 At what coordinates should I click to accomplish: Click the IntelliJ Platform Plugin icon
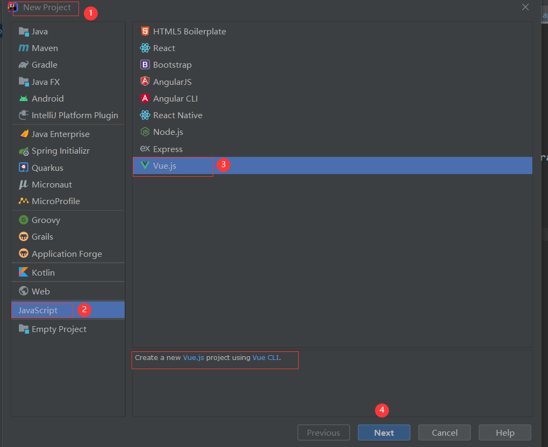click(24, 115)
